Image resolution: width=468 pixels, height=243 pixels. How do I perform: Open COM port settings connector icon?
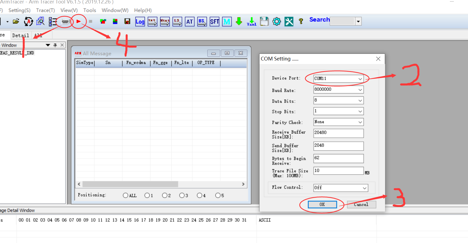tap(65, 22)
